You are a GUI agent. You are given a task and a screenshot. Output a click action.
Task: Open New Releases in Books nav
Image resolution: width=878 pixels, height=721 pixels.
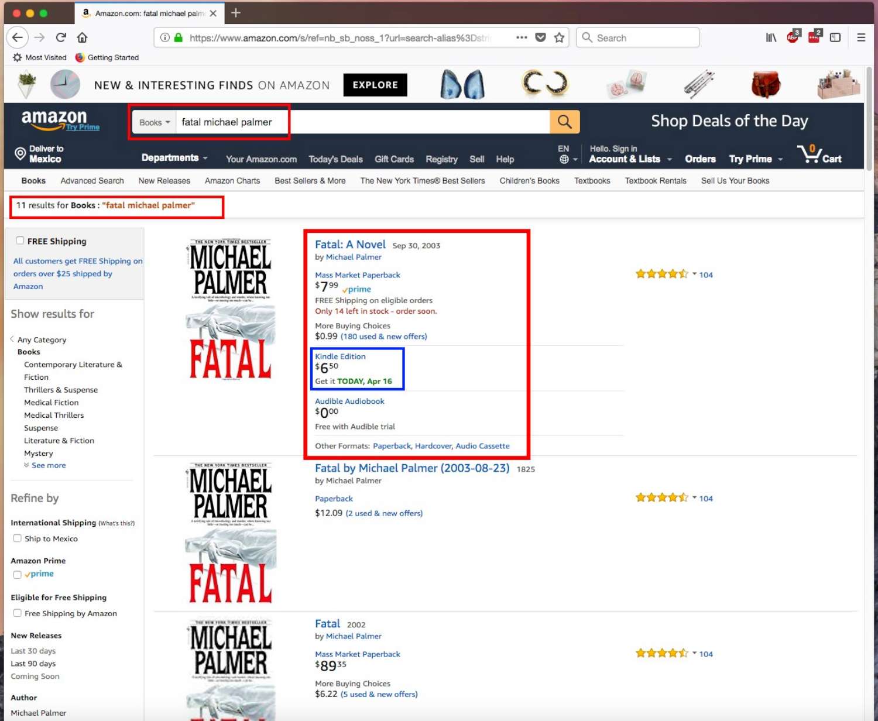164,181
